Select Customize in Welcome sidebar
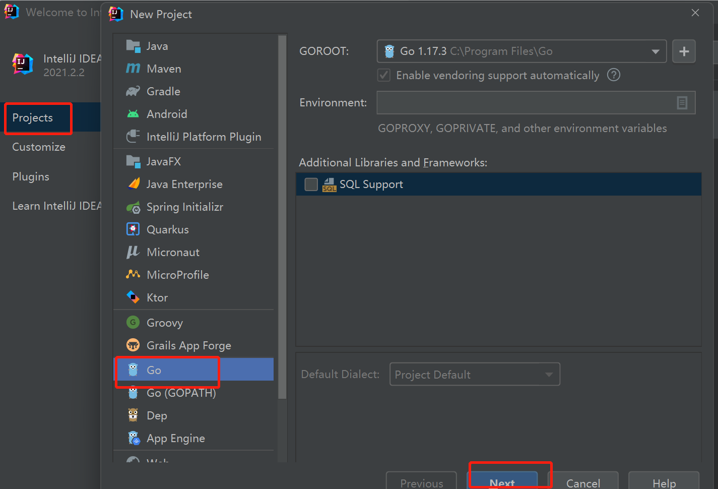The image size is (718, 489). (39, 147)
